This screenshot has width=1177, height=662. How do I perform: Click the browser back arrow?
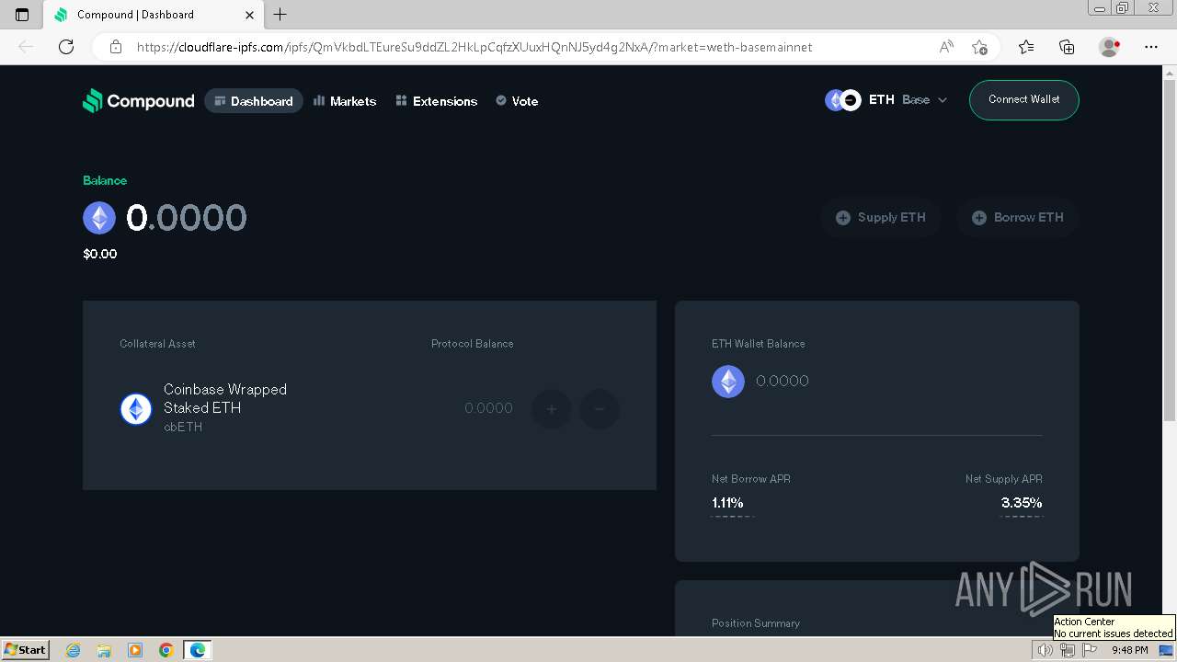[26, 47]
